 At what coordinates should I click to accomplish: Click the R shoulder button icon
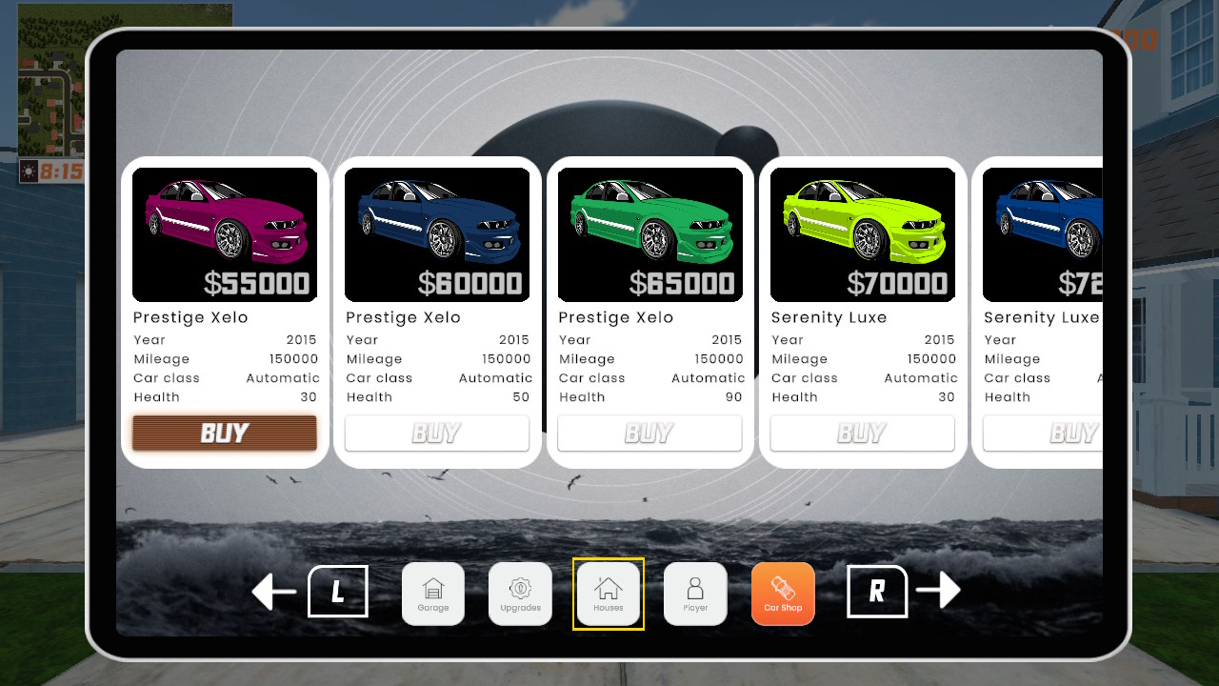[x=877, y=592]
